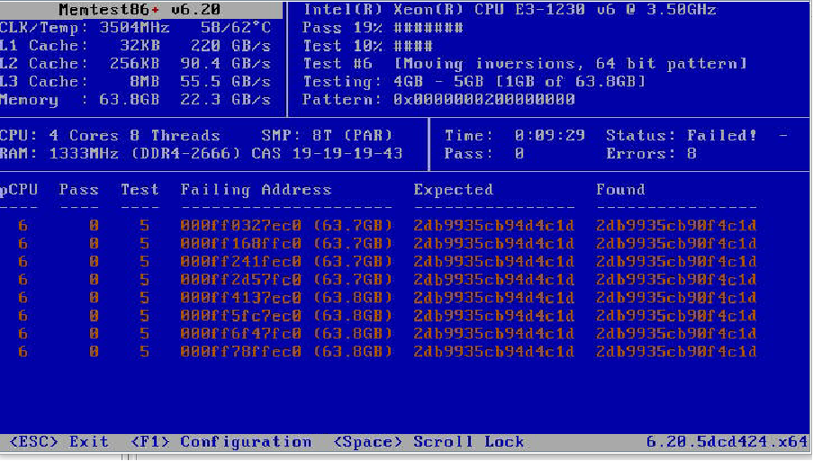Click version string 6.20.5dcd424.x64
Viewport: 813px width, 461px height.
click(x=727, y=442)
